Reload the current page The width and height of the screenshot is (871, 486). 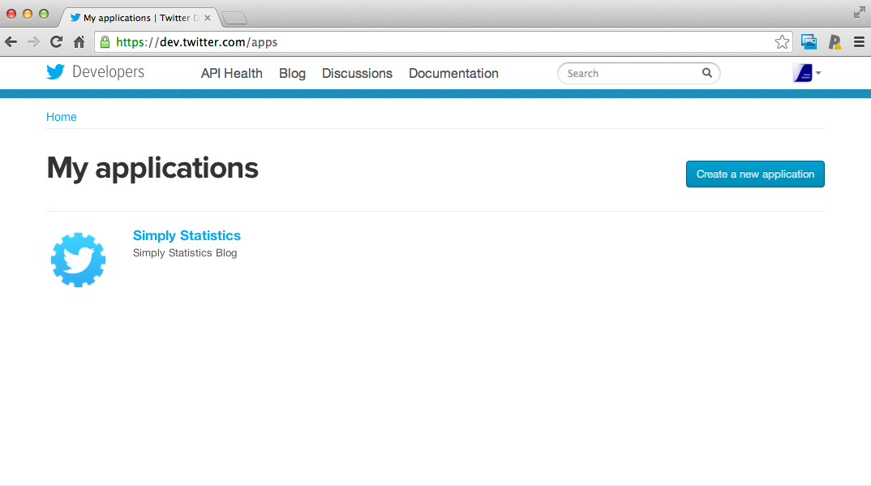coord(56,41)
